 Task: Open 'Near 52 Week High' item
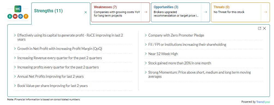tap(163, 54)
